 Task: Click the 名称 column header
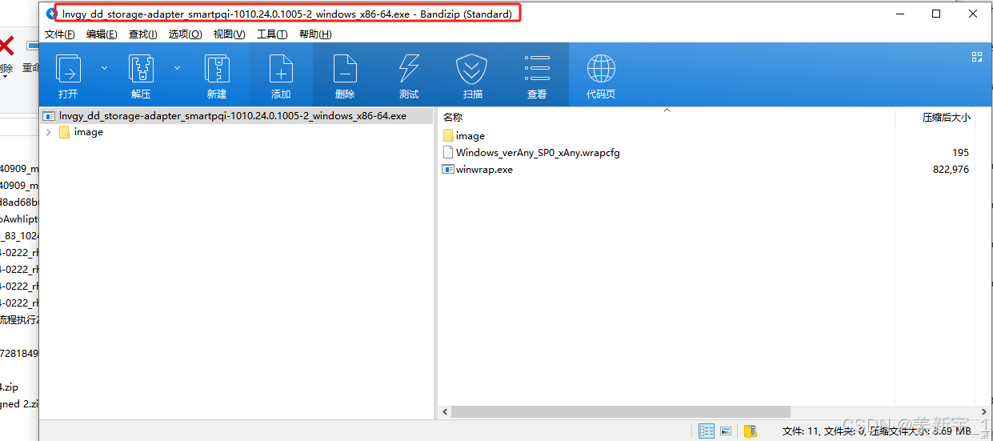(x=453, y=117)
